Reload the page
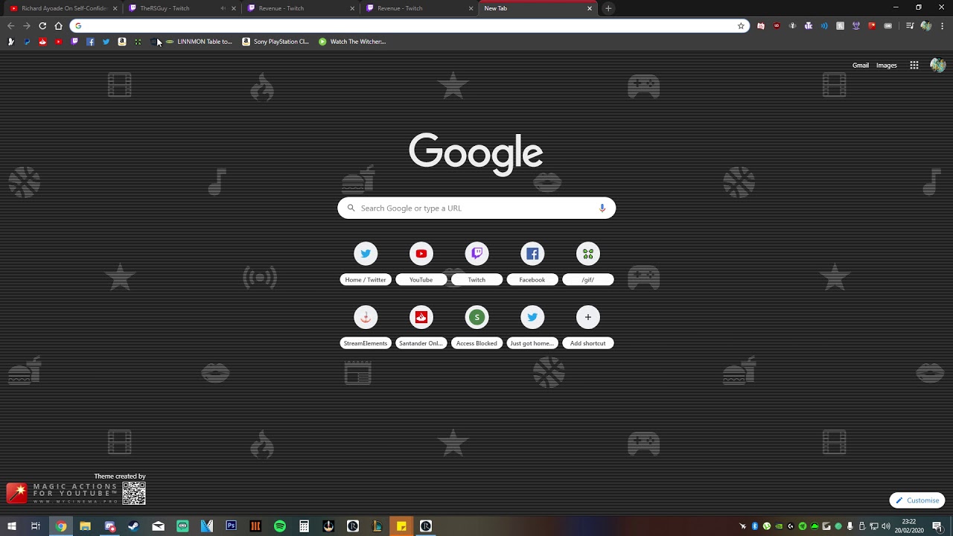 pyautogui.click(x=42, y=26)
